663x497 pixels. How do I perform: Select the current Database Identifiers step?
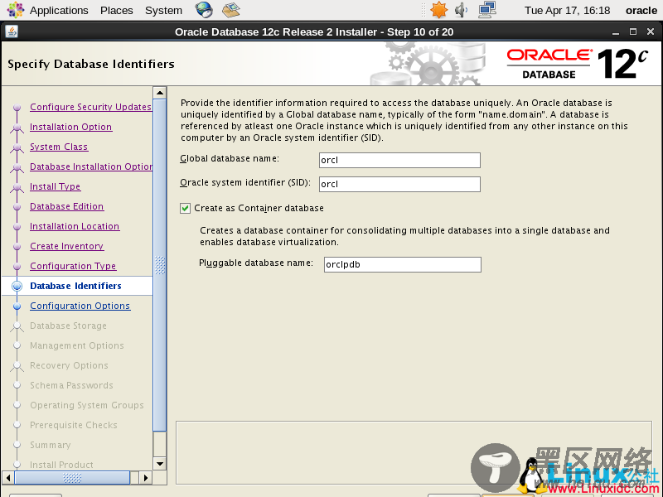tap(75, 286)
